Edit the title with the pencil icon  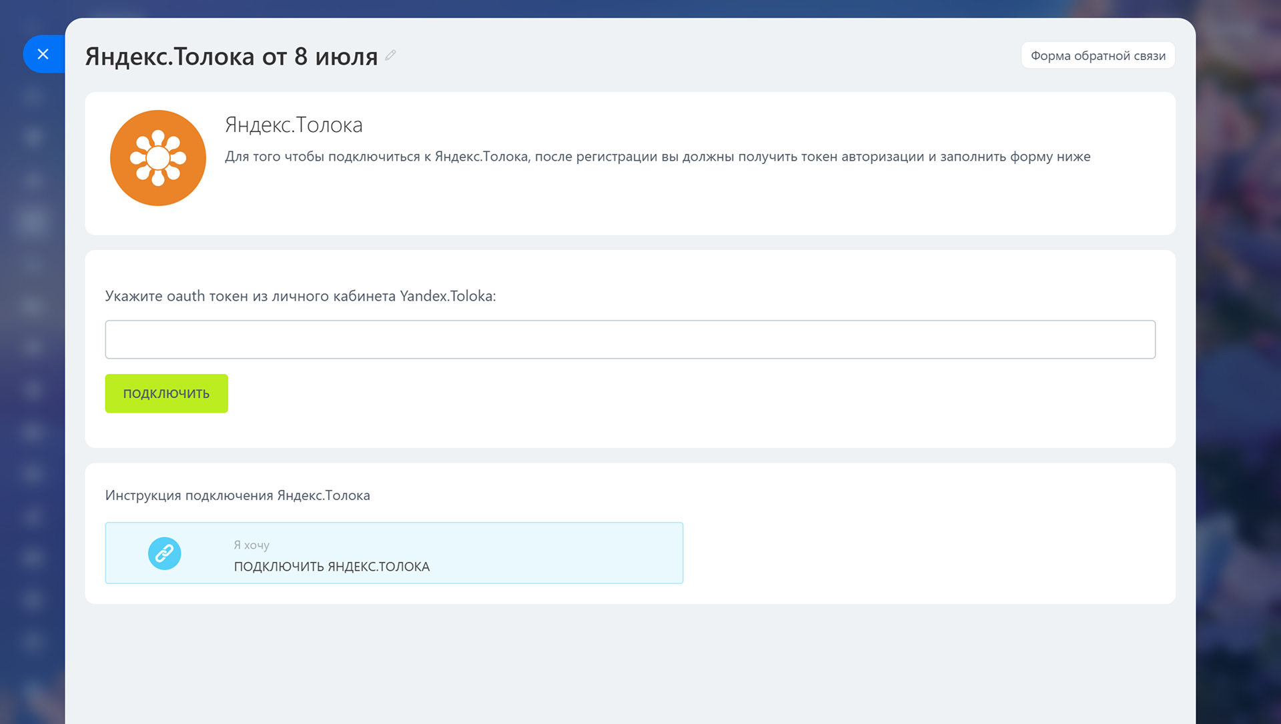point(391,55)
